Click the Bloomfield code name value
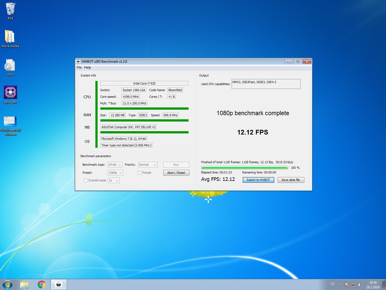Viewport: 386px width, 290px height. (x=175, y=90)
